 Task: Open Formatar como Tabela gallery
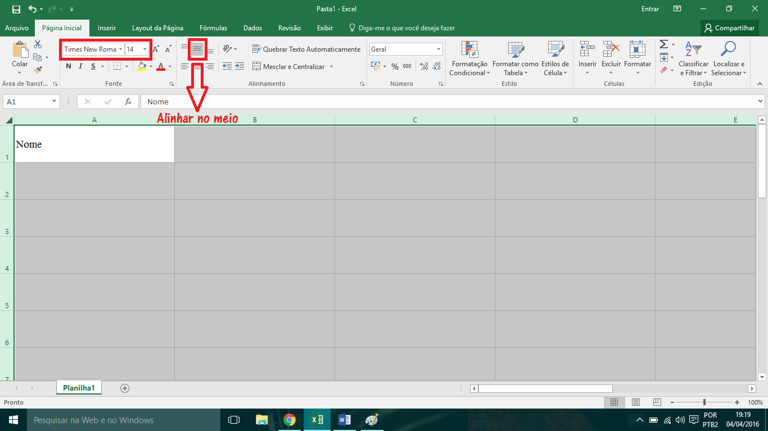tap(516, 58)
